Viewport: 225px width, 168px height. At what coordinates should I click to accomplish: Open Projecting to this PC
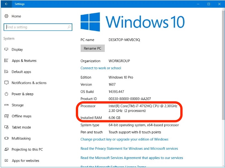27,149
